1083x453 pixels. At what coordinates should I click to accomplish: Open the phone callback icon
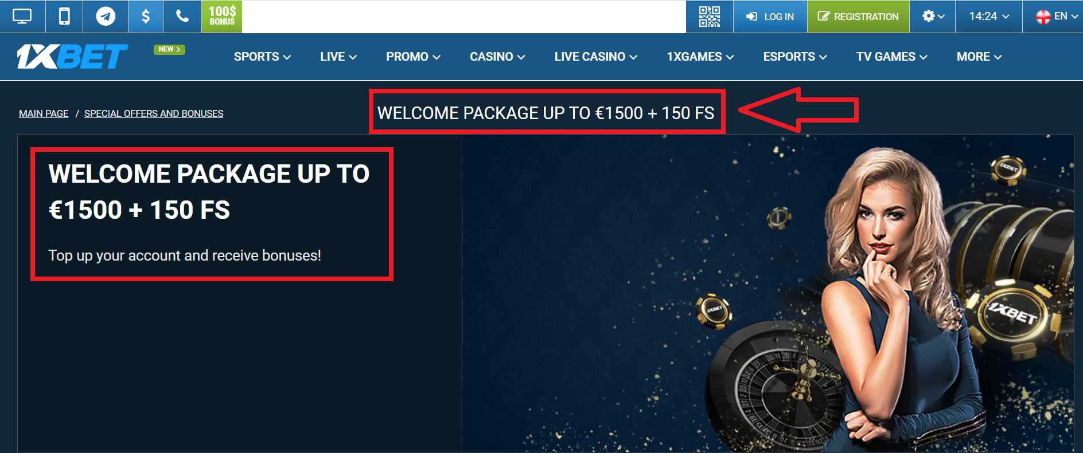[x=182, y=17]
